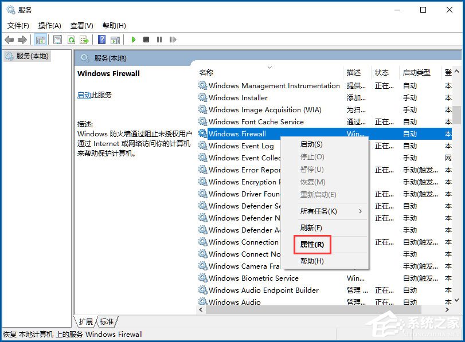Click the Export list toolbar icon

(84, 39)
